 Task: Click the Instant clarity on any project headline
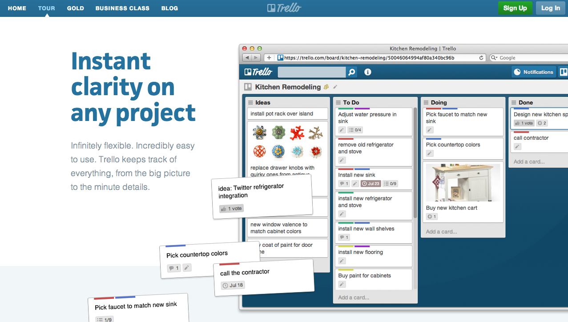(133, 87)
